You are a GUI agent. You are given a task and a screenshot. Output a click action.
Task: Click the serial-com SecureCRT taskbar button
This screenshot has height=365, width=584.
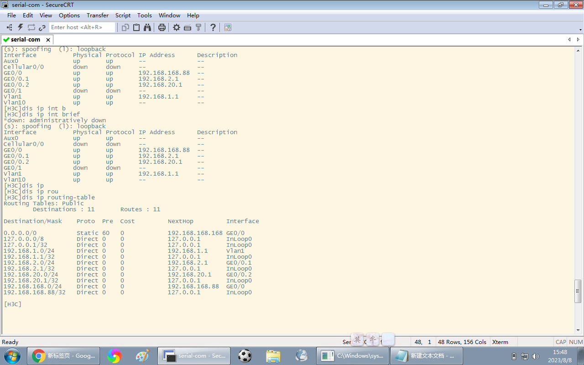194,356
